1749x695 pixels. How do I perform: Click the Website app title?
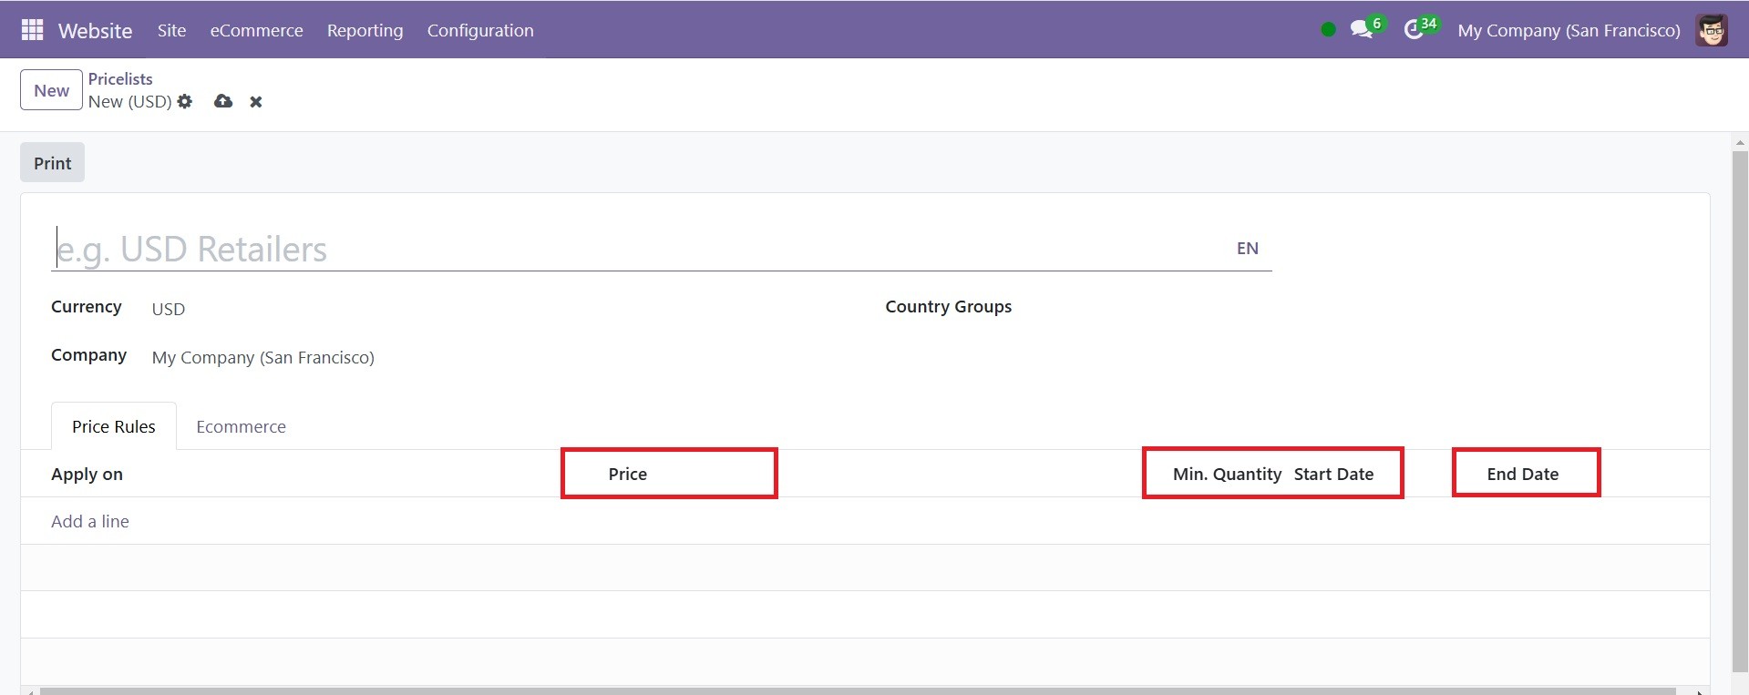(95, 31)
